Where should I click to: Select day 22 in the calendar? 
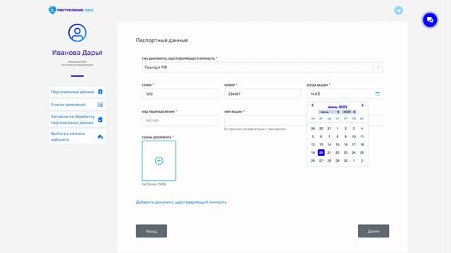click(338, 153)
